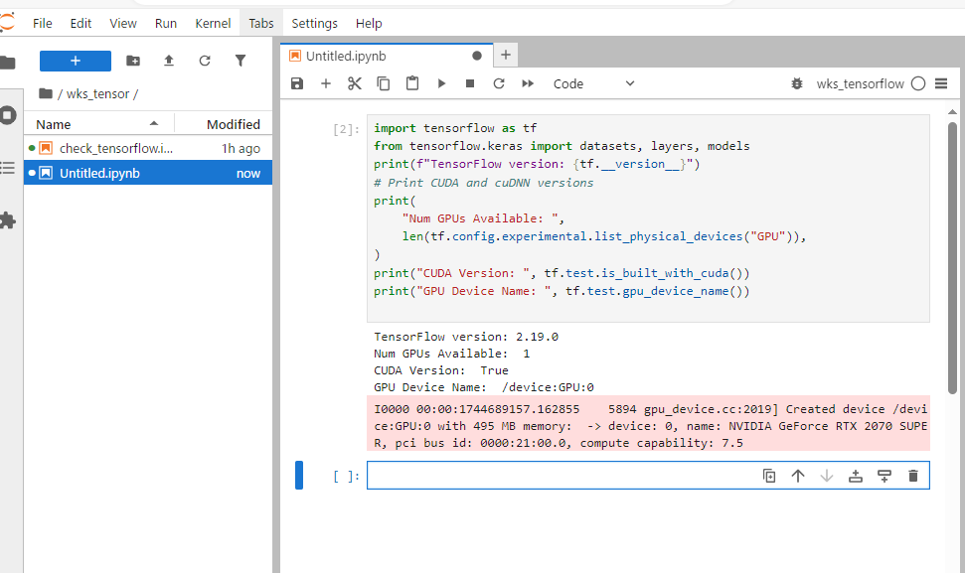Insert a cell above the active cell
This screenshot has width=965, height=573.
(x=856, y=476)
